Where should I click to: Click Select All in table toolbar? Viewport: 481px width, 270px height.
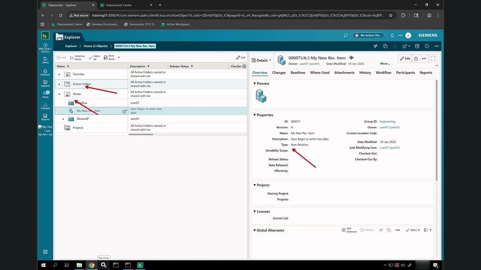[94, 57]
